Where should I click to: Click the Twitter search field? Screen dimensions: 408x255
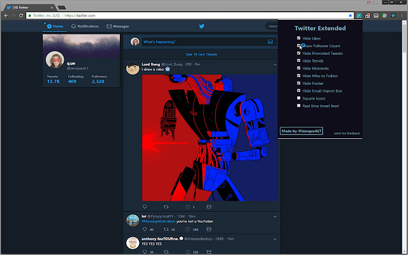tap(272, 26)
